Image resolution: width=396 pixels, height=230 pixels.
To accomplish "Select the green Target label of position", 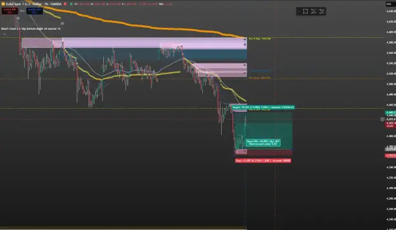I will pos(263,107).
